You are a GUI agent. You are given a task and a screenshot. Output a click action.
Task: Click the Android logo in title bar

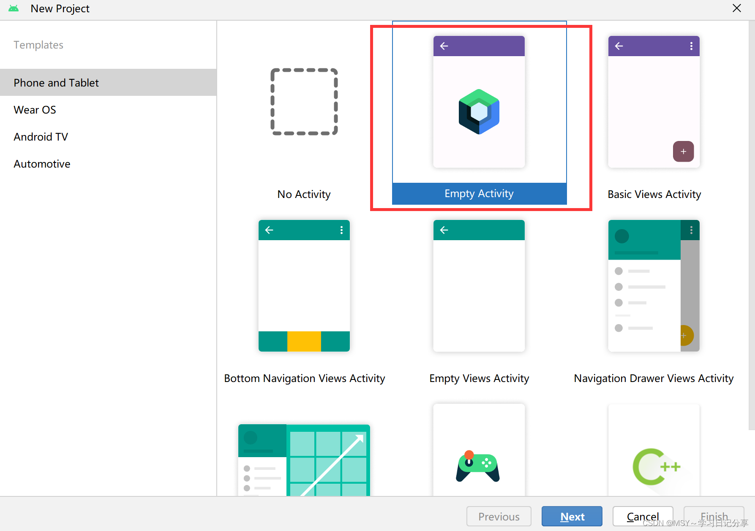(14, 8)
